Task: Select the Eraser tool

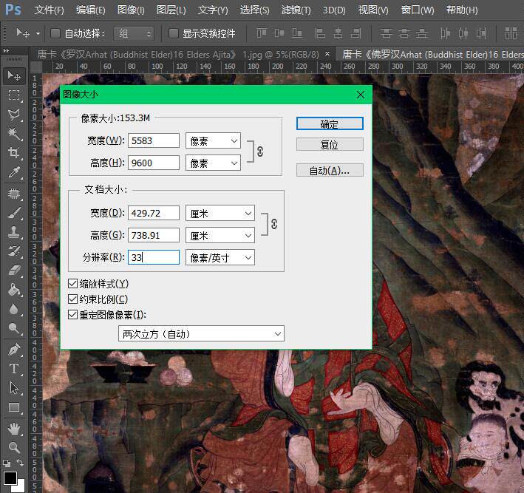Action: point(14,270)
